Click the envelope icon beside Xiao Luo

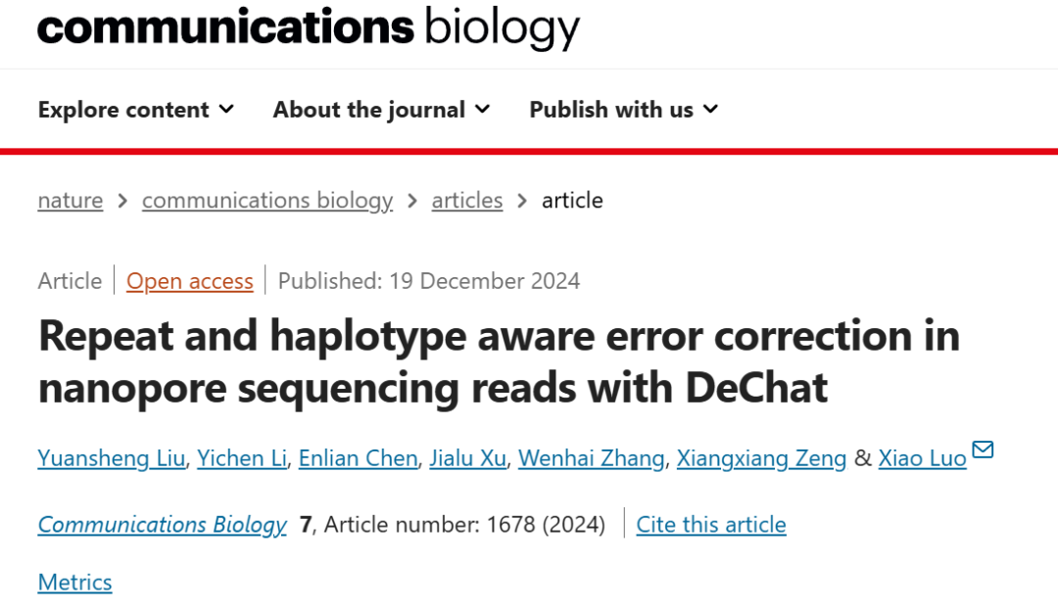coord(983,449)
